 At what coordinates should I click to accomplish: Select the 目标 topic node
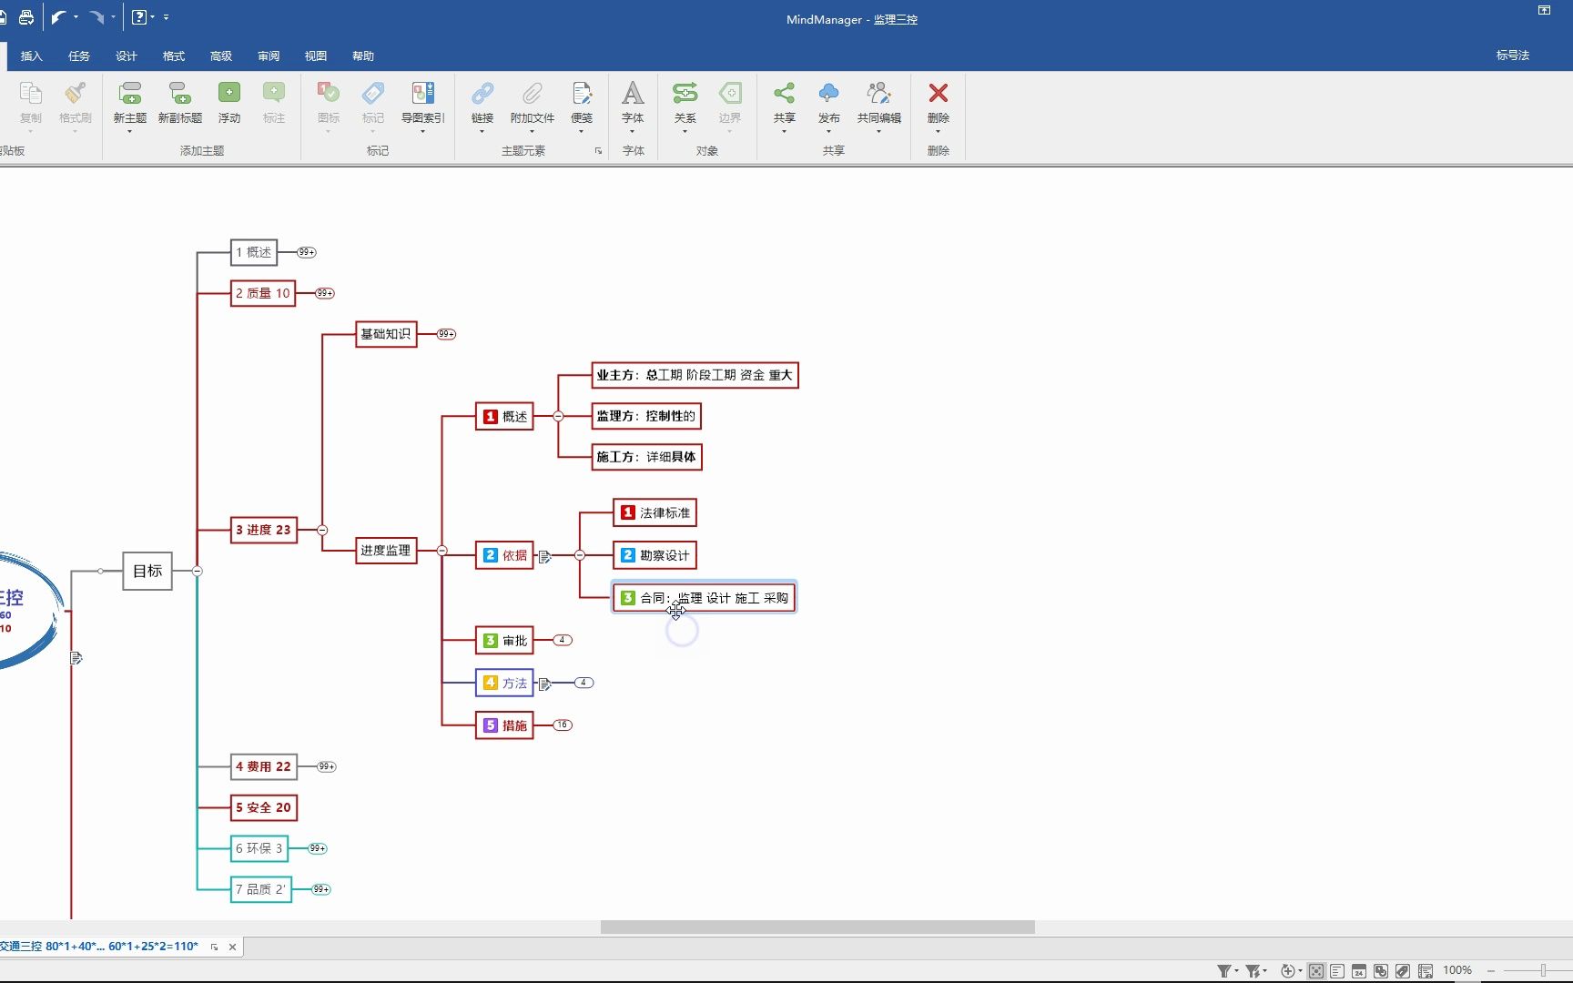click(147, 571)
